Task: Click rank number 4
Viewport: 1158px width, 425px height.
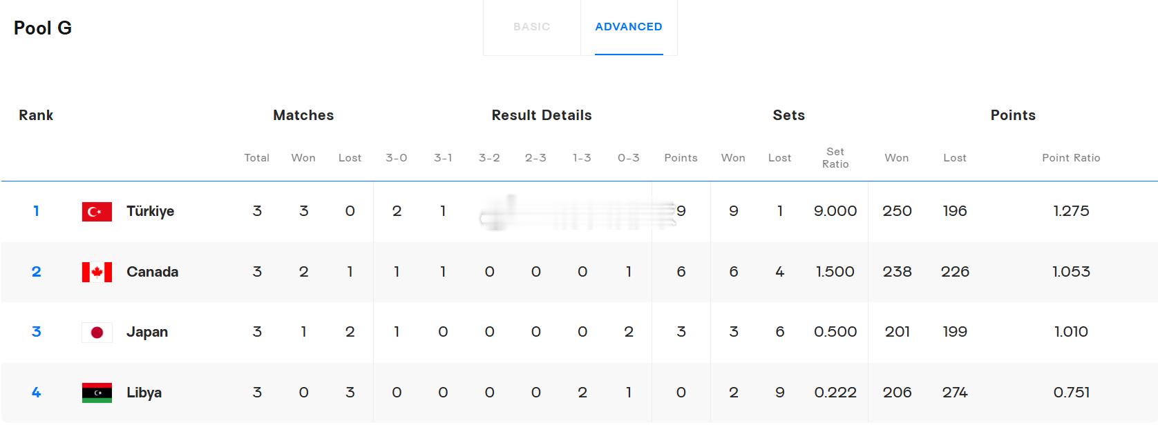Action: 36,393
